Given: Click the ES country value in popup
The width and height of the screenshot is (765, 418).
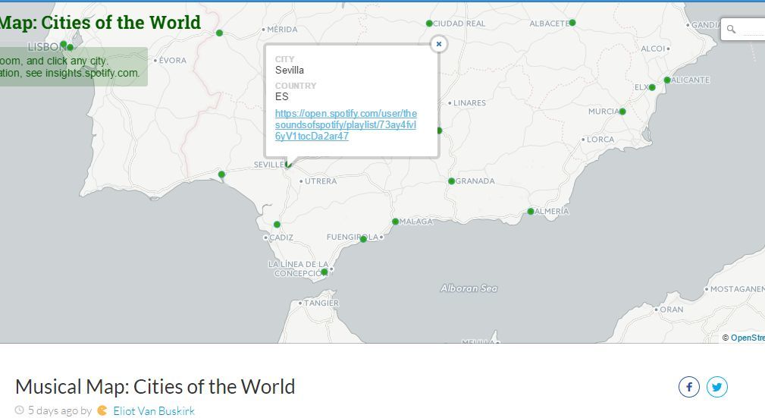Looking at the screenshot, I should 281,96.
